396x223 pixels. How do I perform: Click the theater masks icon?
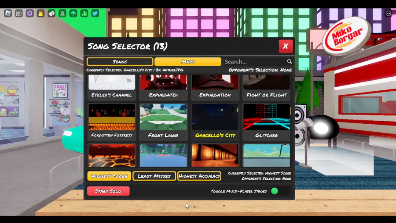(51, 13)
